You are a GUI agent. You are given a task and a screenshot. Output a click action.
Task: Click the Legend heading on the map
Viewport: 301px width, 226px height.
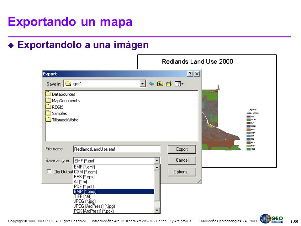252,109
